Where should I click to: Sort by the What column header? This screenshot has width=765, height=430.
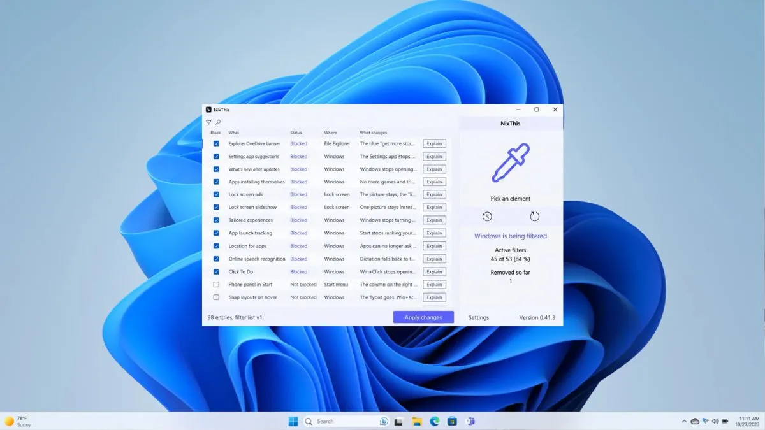tap(234, 133)
